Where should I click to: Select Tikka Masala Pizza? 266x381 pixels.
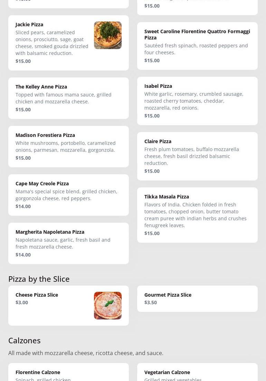[x=167, y=197]
